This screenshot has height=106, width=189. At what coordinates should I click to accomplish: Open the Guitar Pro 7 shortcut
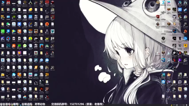tap(41, 61)
